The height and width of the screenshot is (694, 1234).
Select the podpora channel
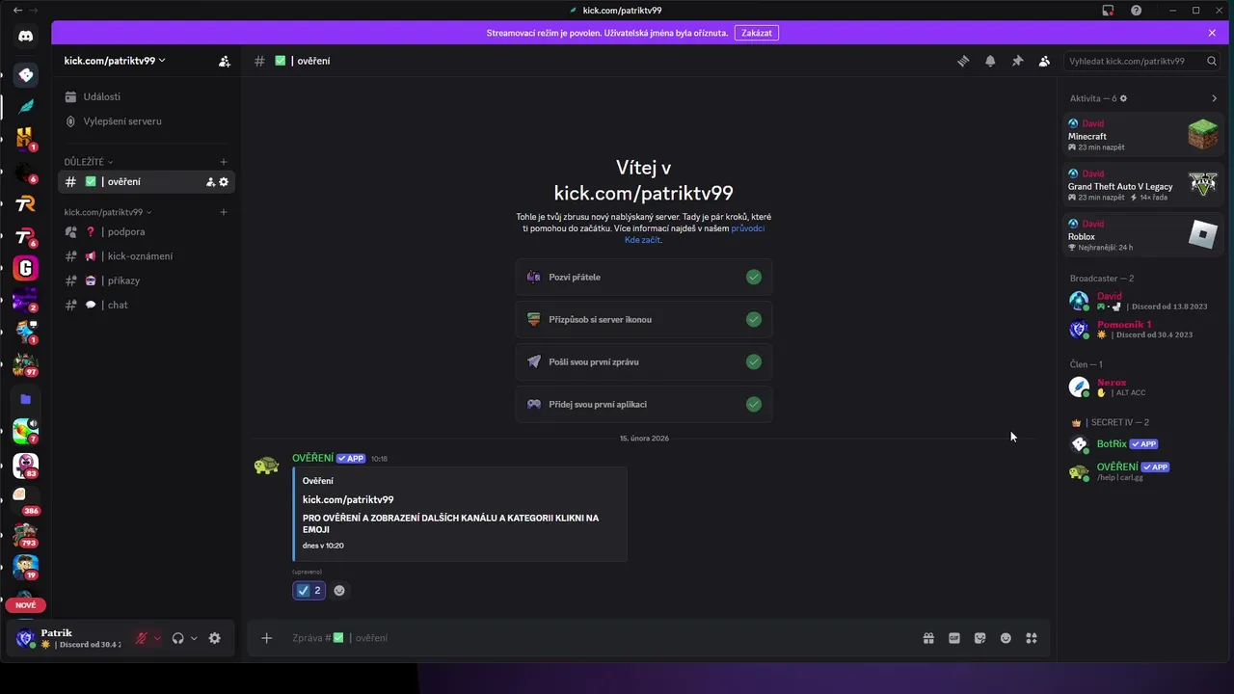(147, 231)
